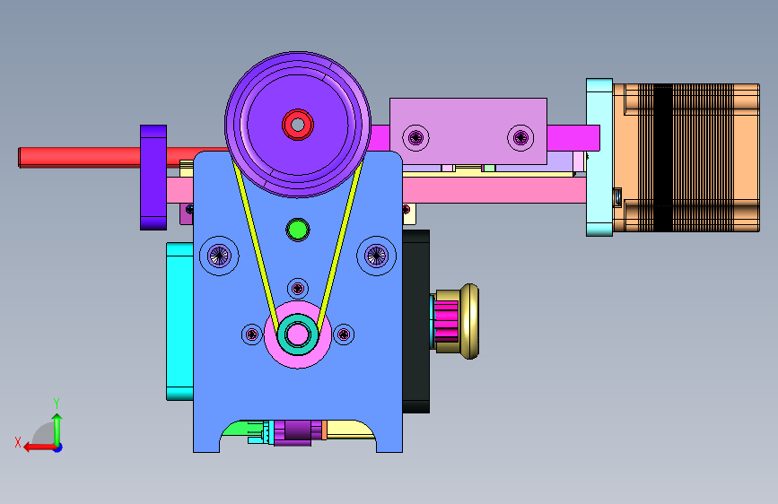Viewport: 778px width, 504px height.
Task: Click the blue origin dot of the triad
Action: (58, 448)
